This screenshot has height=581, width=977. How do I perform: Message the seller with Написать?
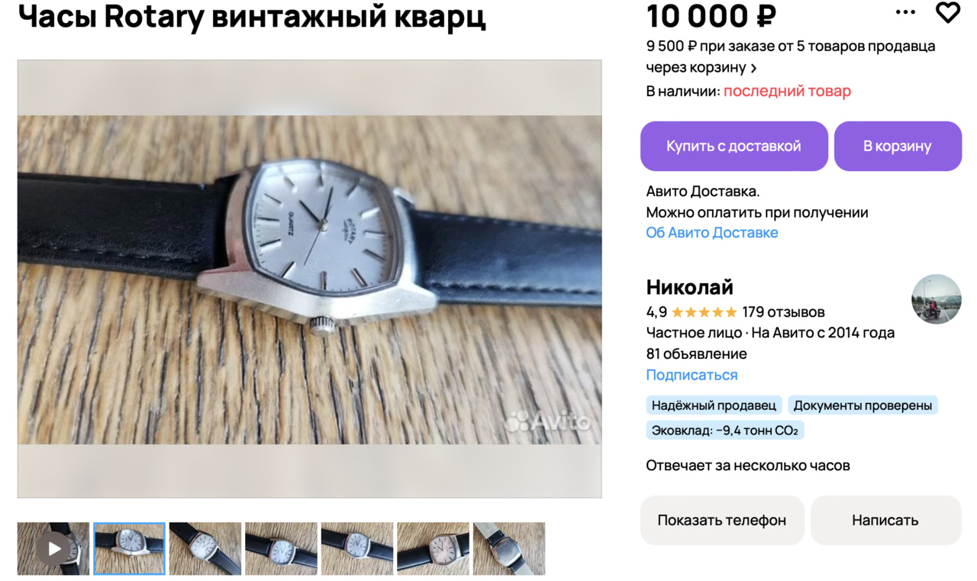point(885,520)
